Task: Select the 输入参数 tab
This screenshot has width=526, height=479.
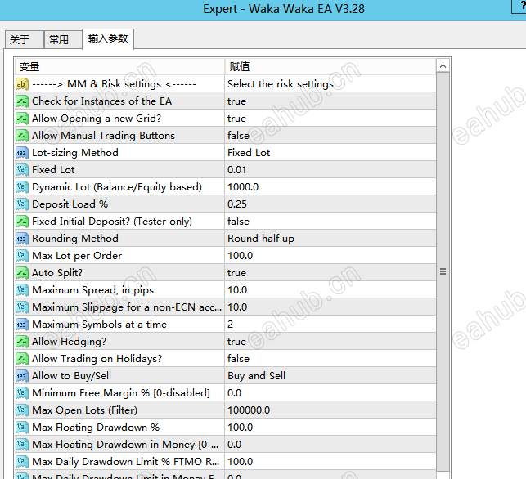Action: [108, 38]
